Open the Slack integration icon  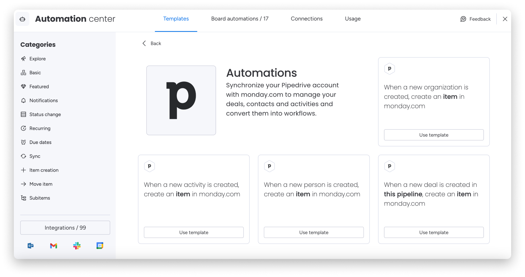tap(77, 246)
